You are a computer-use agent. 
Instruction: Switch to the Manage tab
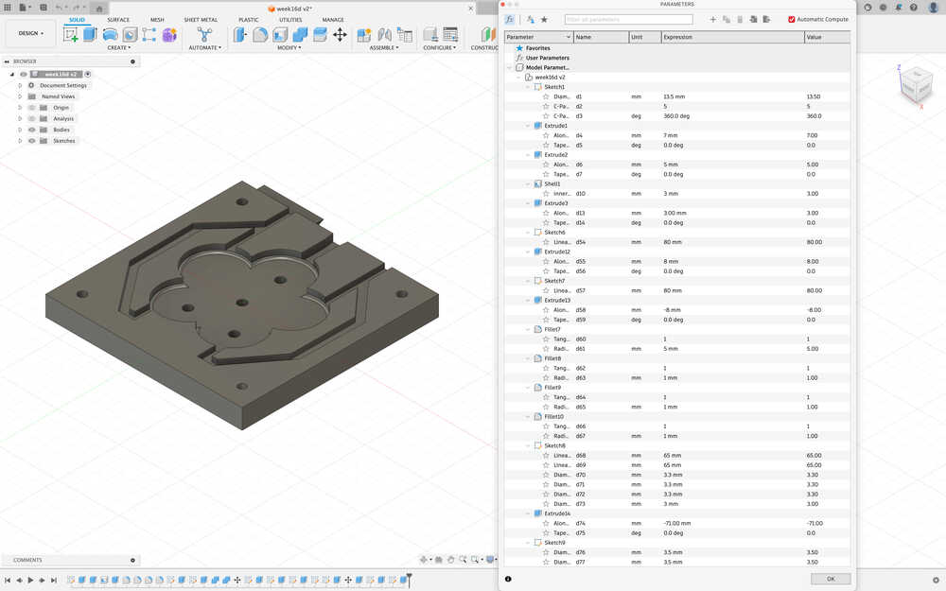click(x=332, y=20)
